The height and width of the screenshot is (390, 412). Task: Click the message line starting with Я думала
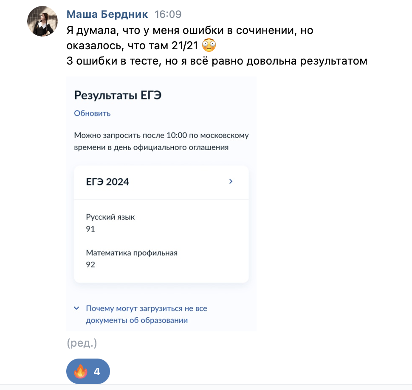[x=190, y=31]
